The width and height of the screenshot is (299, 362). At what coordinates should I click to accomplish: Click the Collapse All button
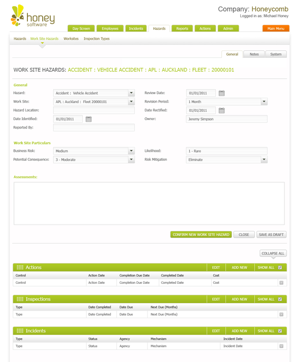pos(273,253)
